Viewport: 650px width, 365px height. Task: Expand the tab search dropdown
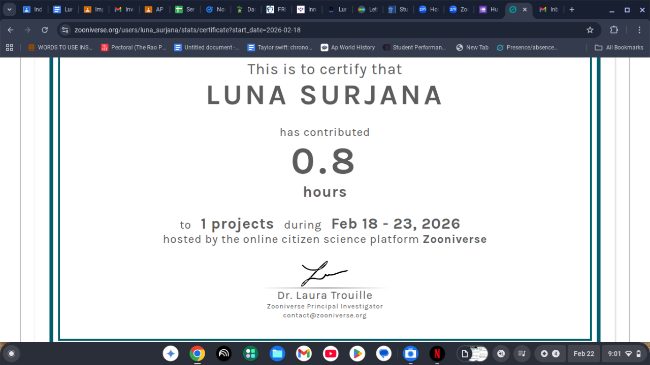[9, 10]
